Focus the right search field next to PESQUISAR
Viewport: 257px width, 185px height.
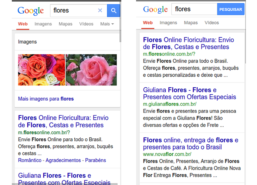pos(195,9)
